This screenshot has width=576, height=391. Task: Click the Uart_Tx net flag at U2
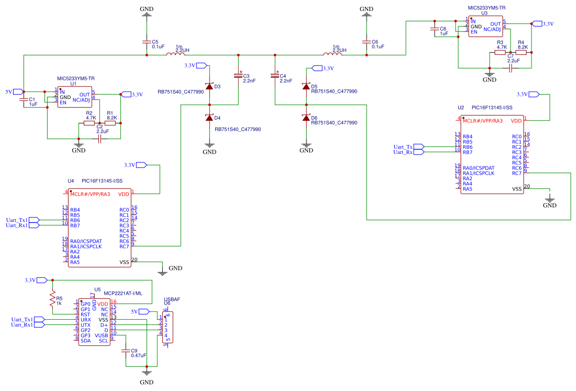(418, 147)
